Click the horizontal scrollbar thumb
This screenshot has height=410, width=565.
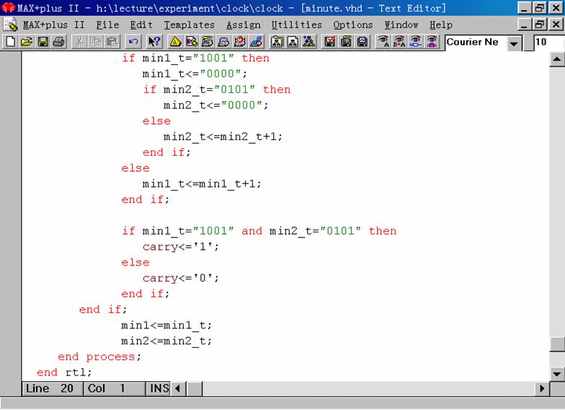pos(195,388)
